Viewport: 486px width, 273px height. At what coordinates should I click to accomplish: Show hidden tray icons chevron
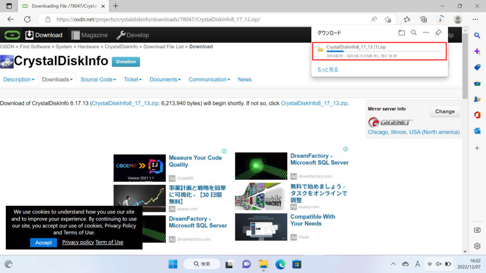(393, 264)
